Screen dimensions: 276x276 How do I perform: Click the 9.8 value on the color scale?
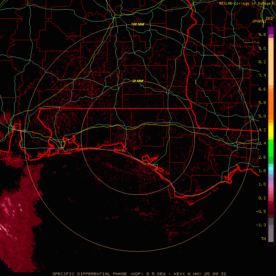coord(262,34)
